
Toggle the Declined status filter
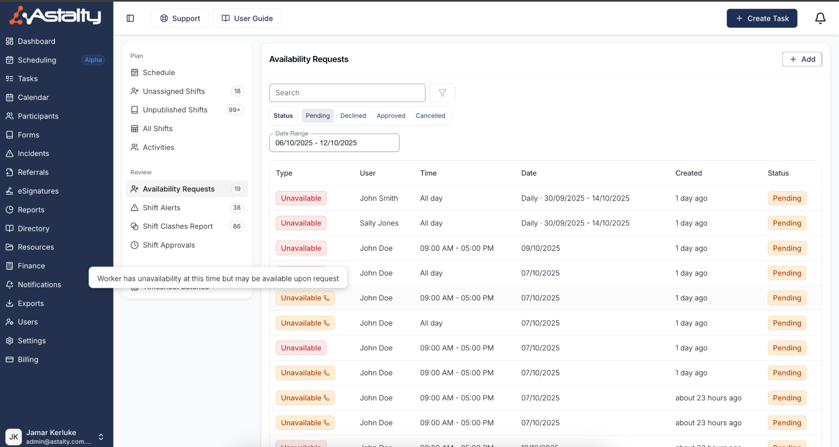coord(353,116)
